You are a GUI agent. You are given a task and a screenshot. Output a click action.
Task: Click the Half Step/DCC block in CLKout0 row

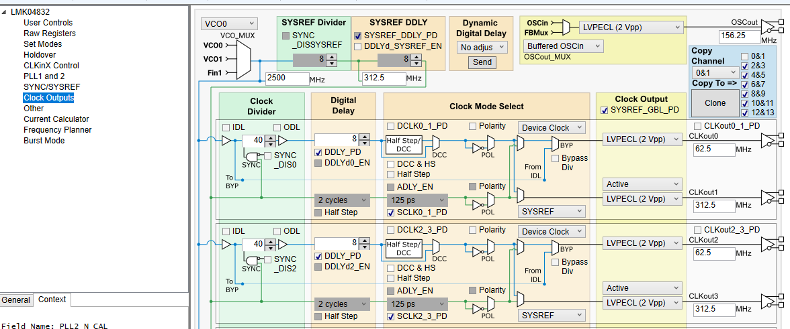pos(403,145)
